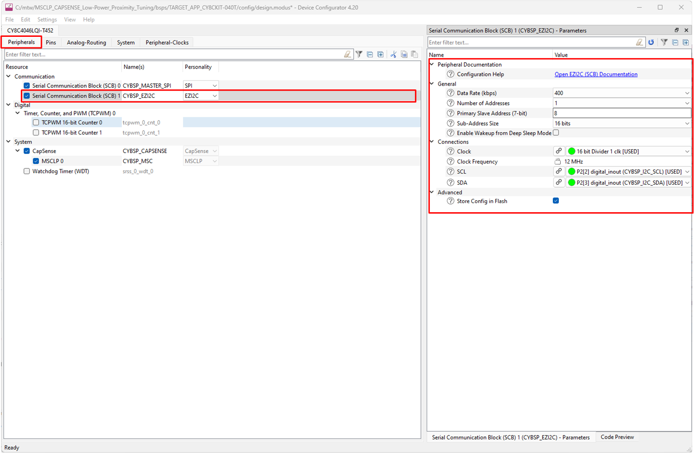Viewport: 694px width, 453px height.
Task: Toggle the MSCLP 0 checkbox
Action: [x=36, y=161]
